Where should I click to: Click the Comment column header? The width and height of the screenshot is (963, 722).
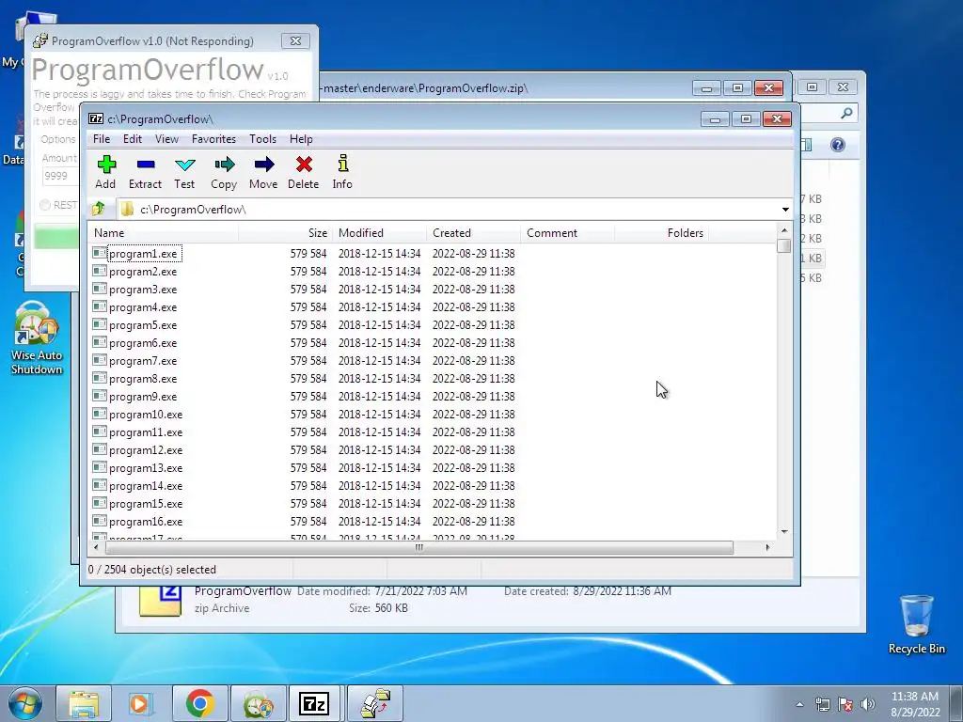coord(567,233)
